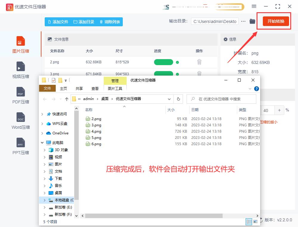The width and height of the screenshot is (298, 227).
Task: Open output folder via folder icon
Action: pos(252,21)
